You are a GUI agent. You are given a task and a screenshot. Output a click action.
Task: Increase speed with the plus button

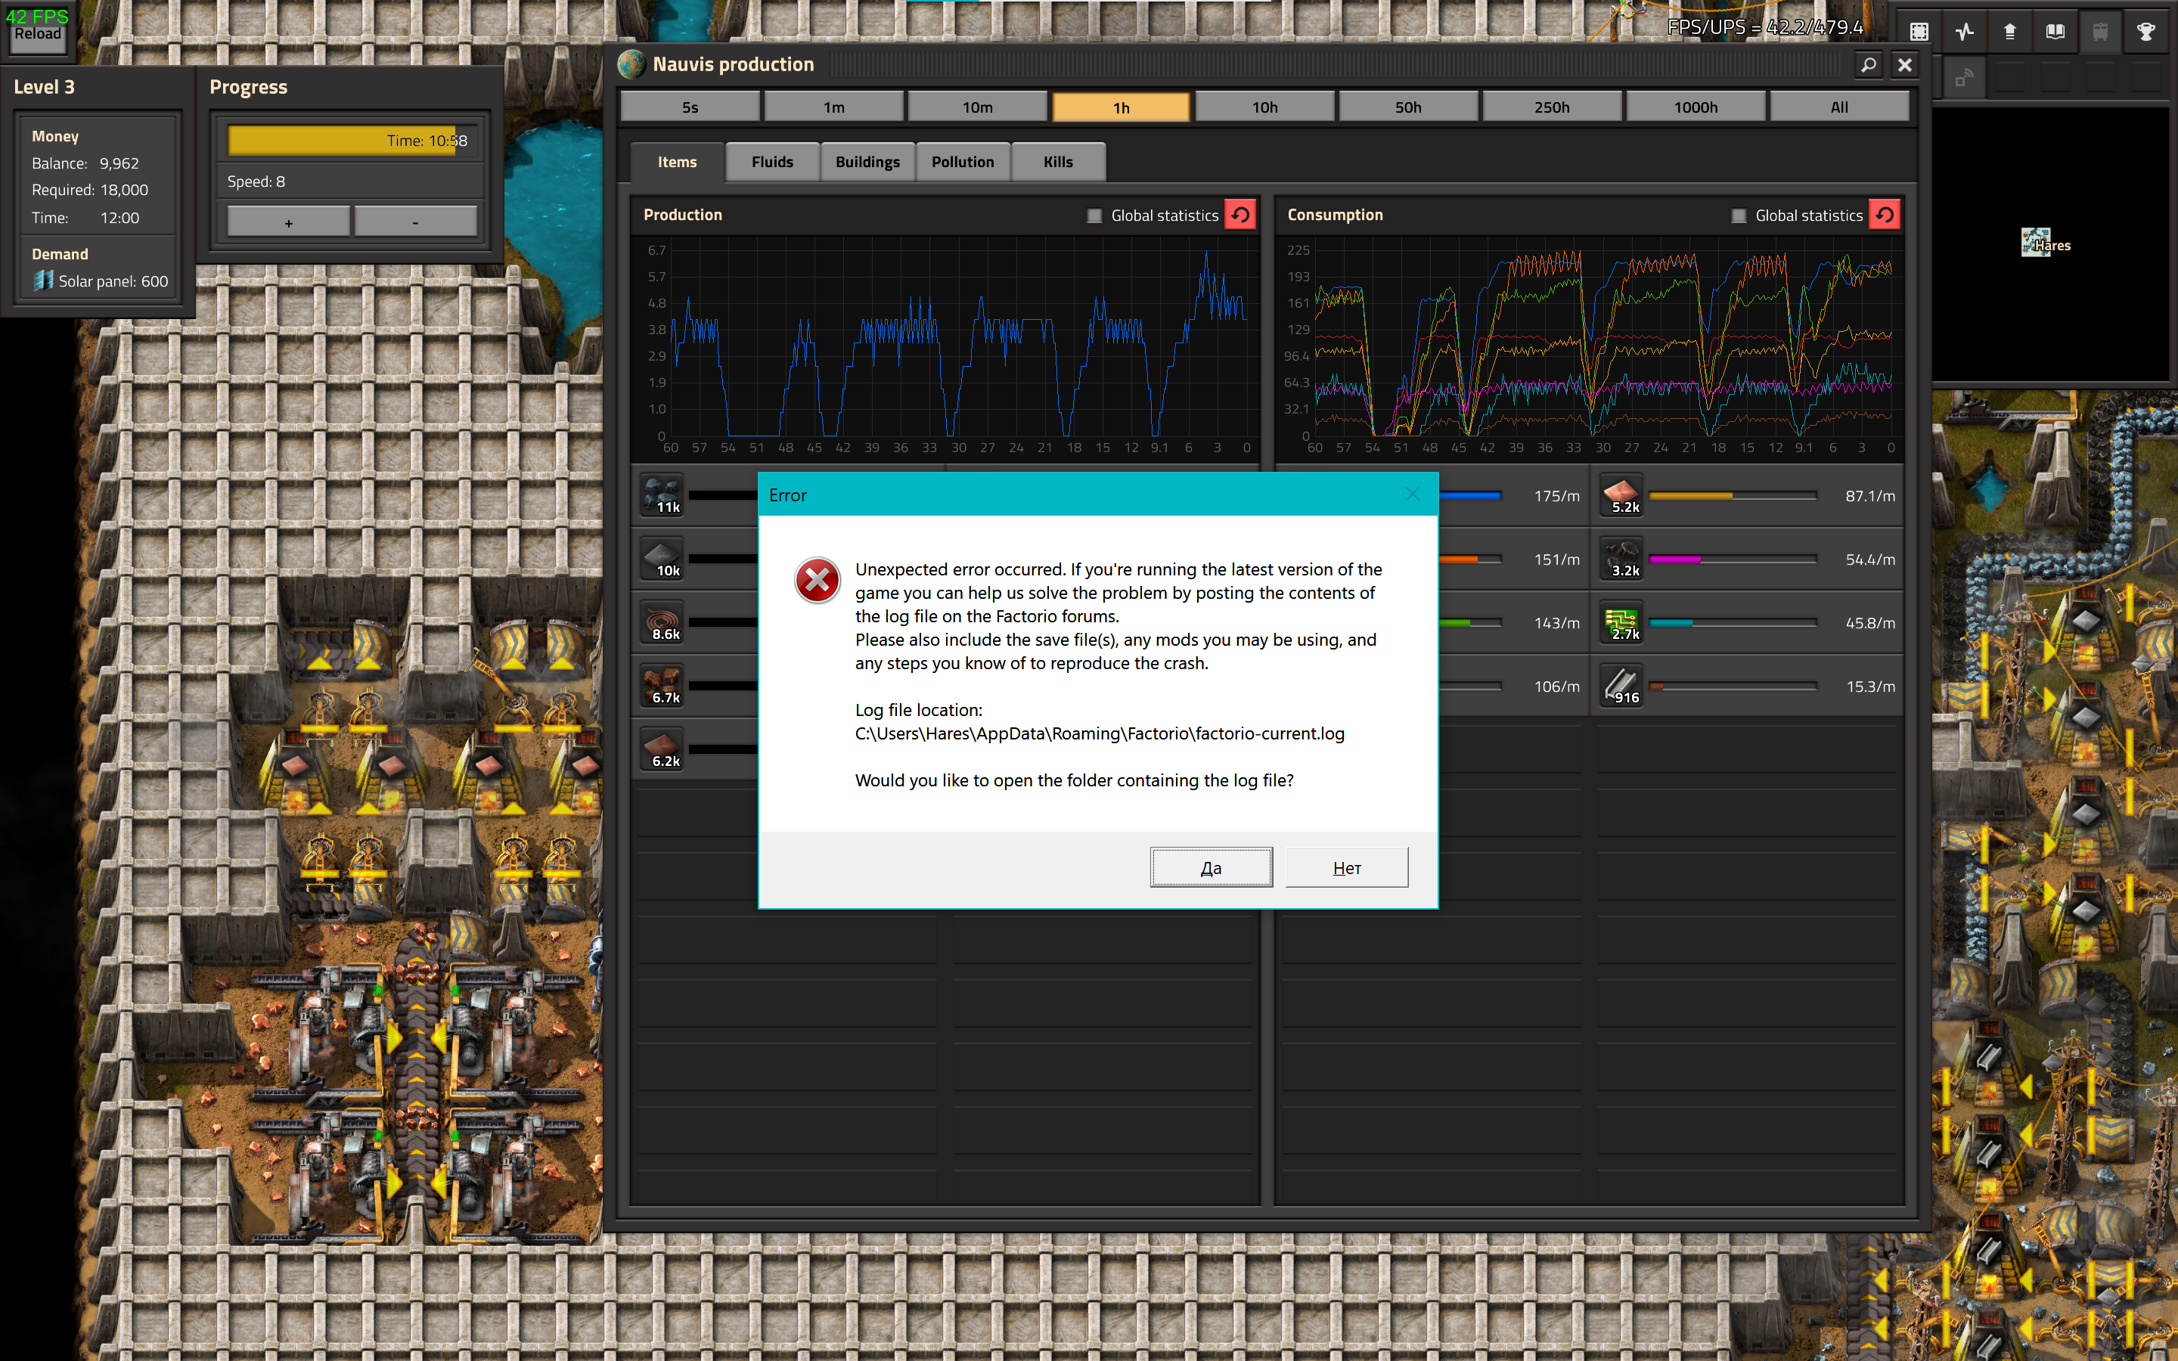click(x=288, y=222)
